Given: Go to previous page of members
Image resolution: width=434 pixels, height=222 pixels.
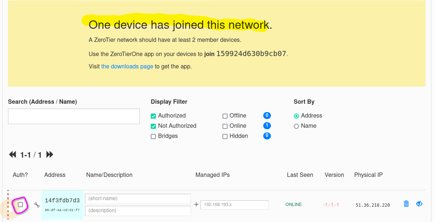Looking at the screenshot, I should pyautogui.click(x=12, y=154).
